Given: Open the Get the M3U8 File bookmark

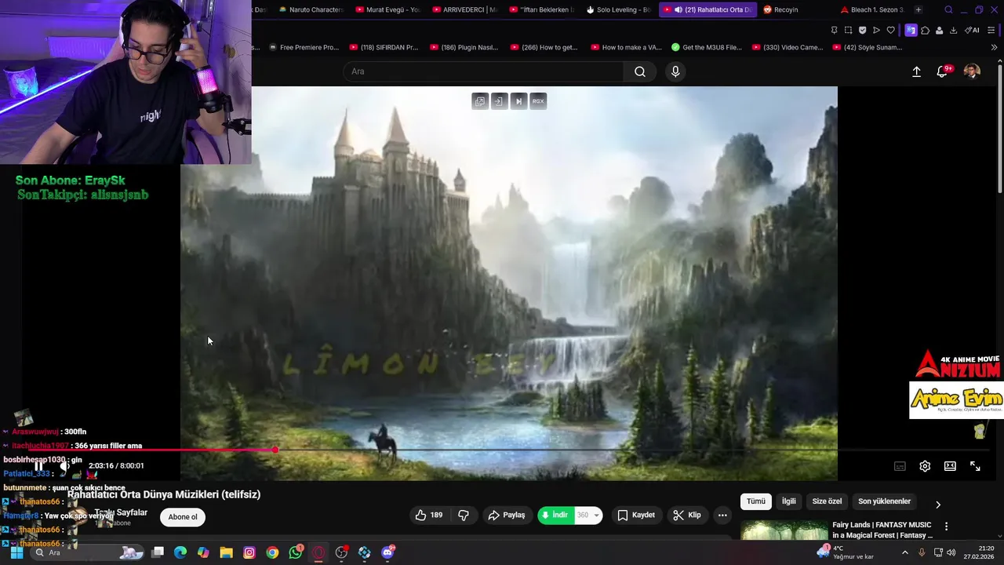Looking at the screenshot, I should point(707,47).
